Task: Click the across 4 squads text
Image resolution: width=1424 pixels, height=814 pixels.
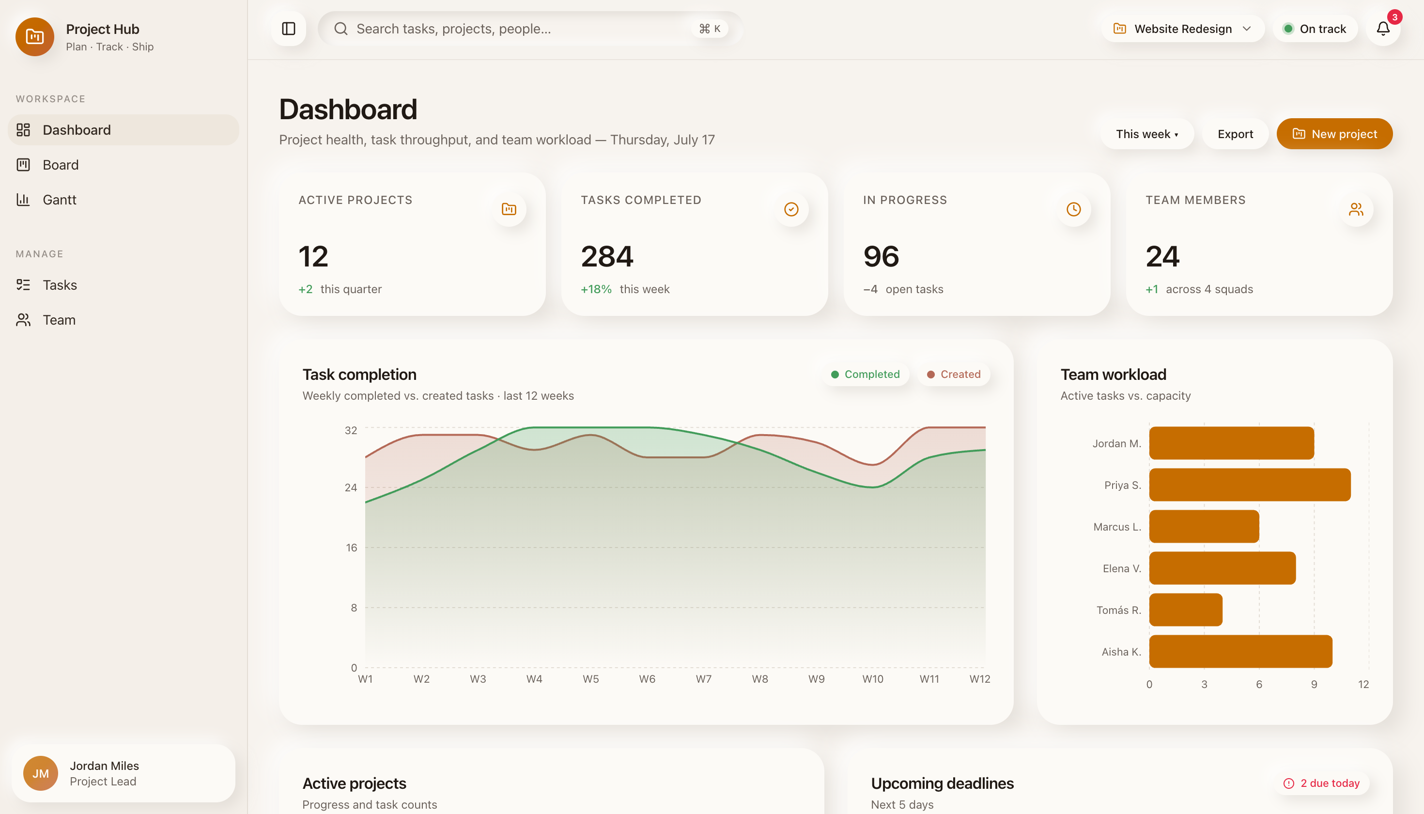Action: (1209, 289)
